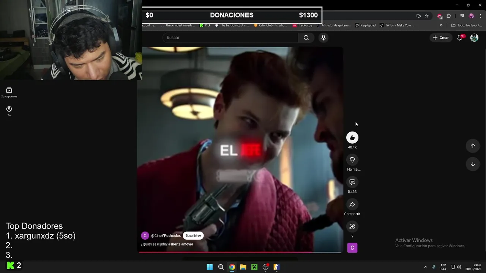Open the comments with 5,463 count
Viewport: 486px width, 273px height.
pos(352,182)
